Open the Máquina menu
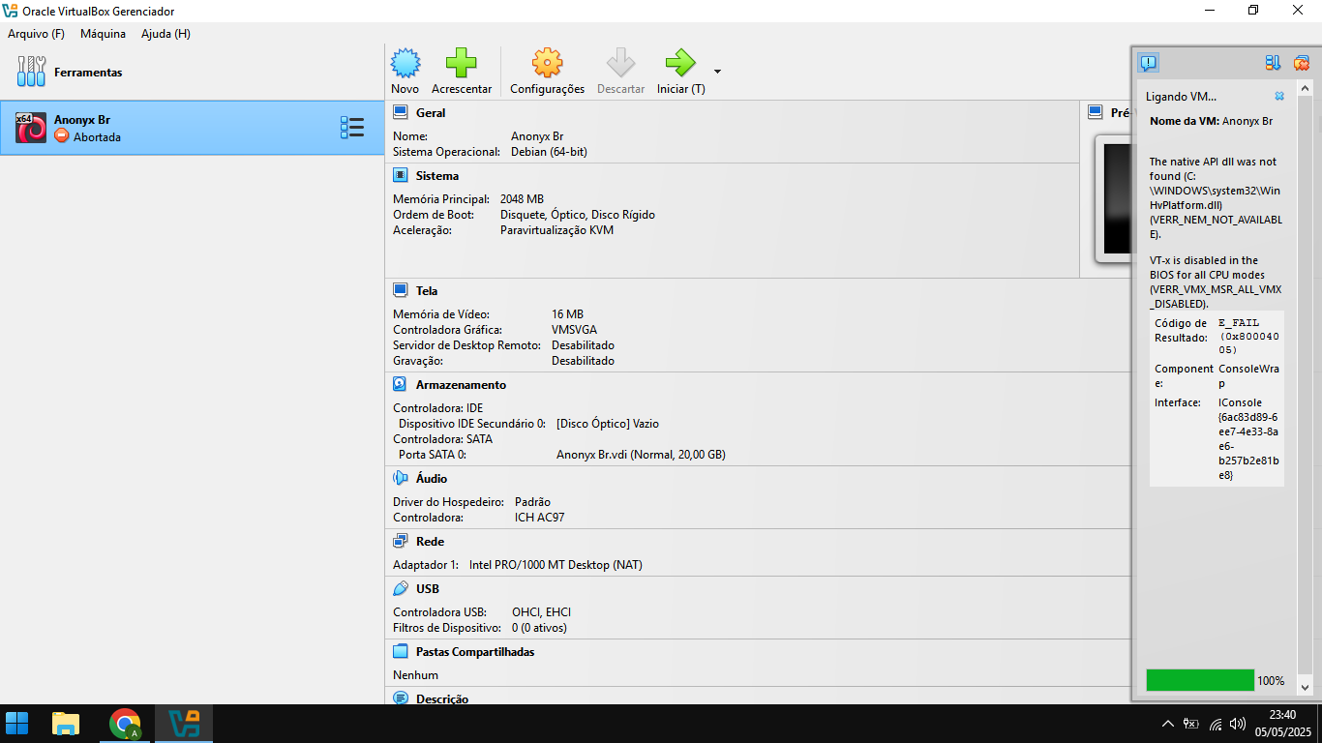 pos(103,34)
